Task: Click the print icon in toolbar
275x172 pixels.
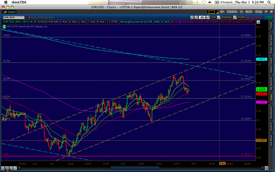Action: (241, 12)
